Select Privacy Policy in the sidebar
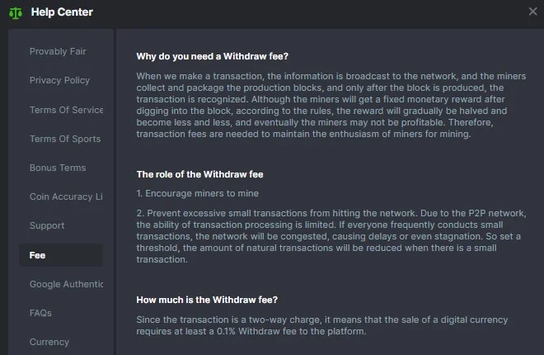 point(59,80)
